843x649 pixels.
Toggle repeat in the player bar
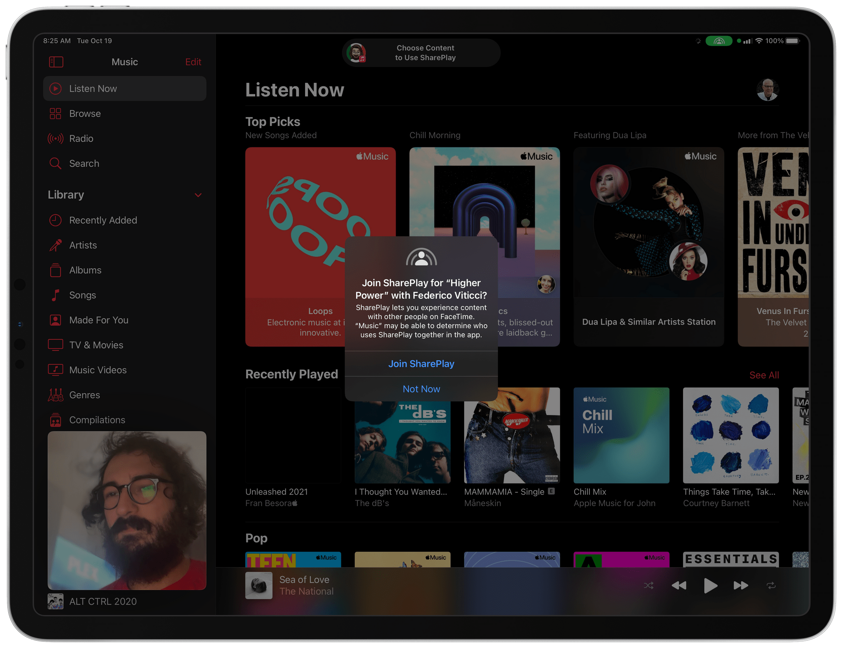coord(771,586)
